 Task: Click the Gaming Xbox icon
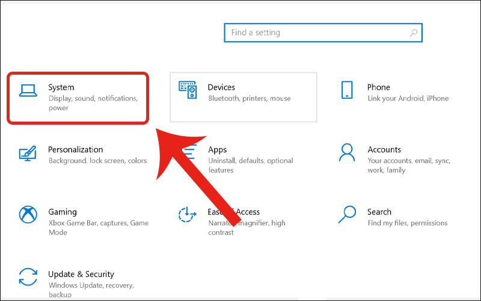[28, 214]
